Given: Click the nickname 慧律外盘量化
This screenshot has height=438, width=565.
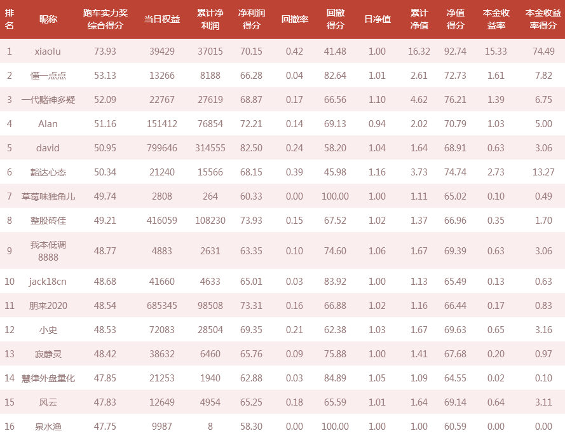Looking at the screenshot, I should coord(48,378).
